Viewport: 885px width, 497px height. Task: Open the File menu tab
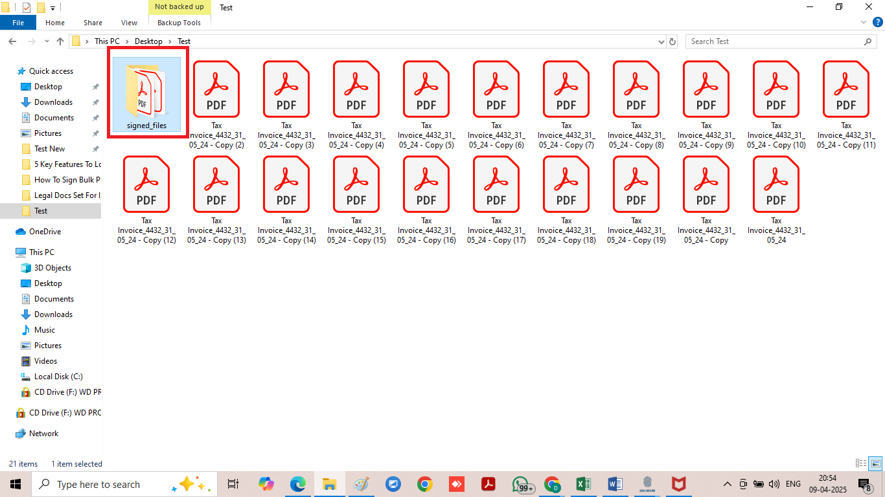(18, 23)
